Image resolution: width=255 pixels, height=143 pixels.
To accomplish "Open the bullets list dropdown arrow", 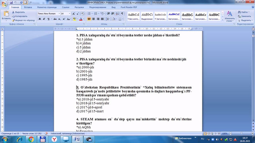I will pyautogui.click(x=92, y=14).
